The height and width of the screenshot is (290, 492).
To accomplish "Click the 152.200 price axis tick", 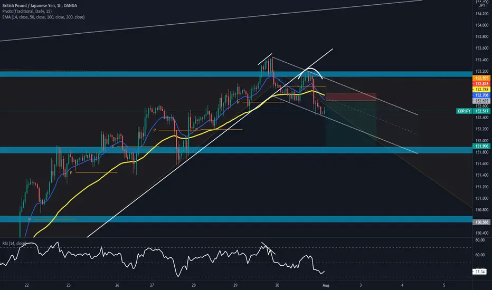I will coord(481,129).
